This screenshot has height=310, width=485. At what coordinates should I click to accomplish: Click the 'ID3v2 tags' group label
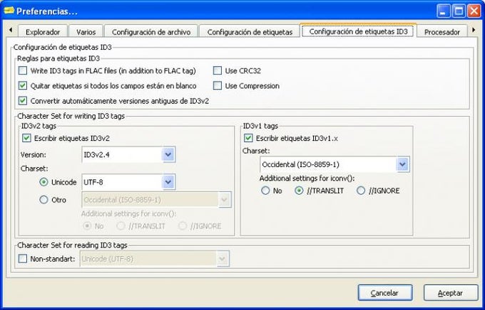(39, 126)
